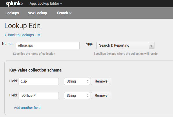Click 'Specifies the name of collection' hint
This screenshot has height=117, width=173.
34,54
